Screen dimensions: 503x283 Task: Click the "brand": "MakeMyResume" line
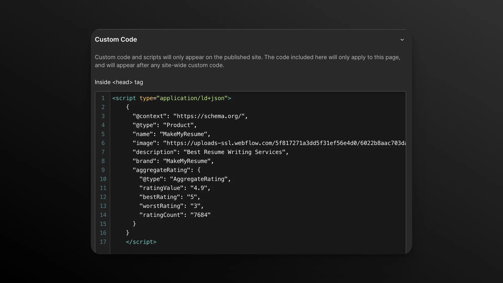click(173, 161)
